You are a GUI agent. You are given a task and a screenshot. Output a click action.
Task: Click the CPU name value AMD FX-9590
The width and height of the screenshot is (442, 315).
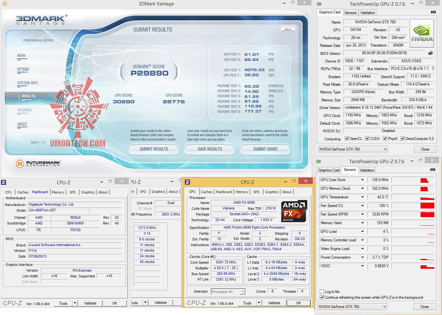pos(244,203)
